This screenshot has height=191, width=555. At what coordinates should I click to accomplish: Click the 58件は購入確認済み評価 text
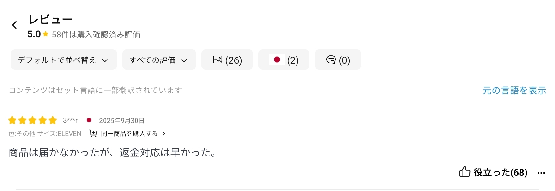click(96, 35)
